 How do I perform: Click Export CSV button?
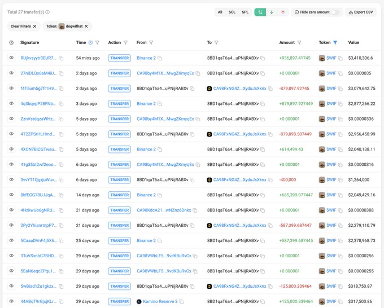[361, 12]
